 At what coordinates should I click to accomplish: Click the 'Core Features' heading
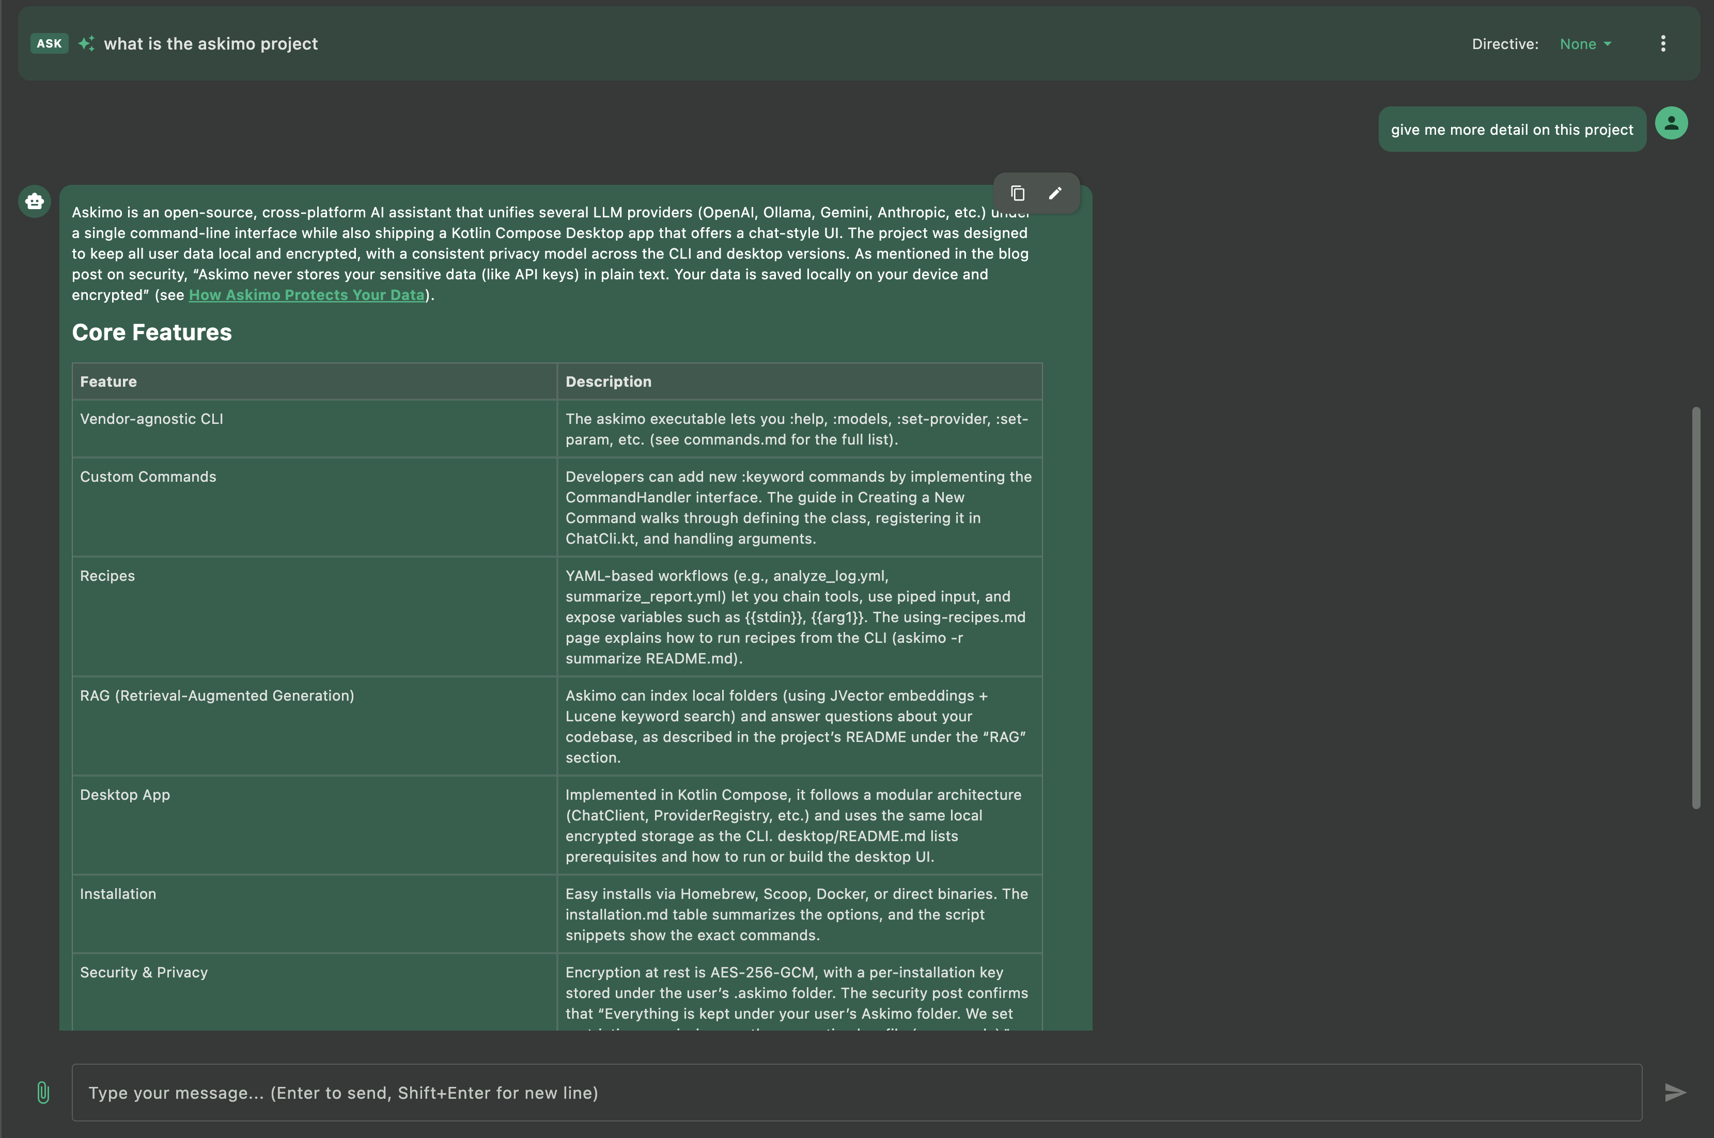(x=152, y=331)
